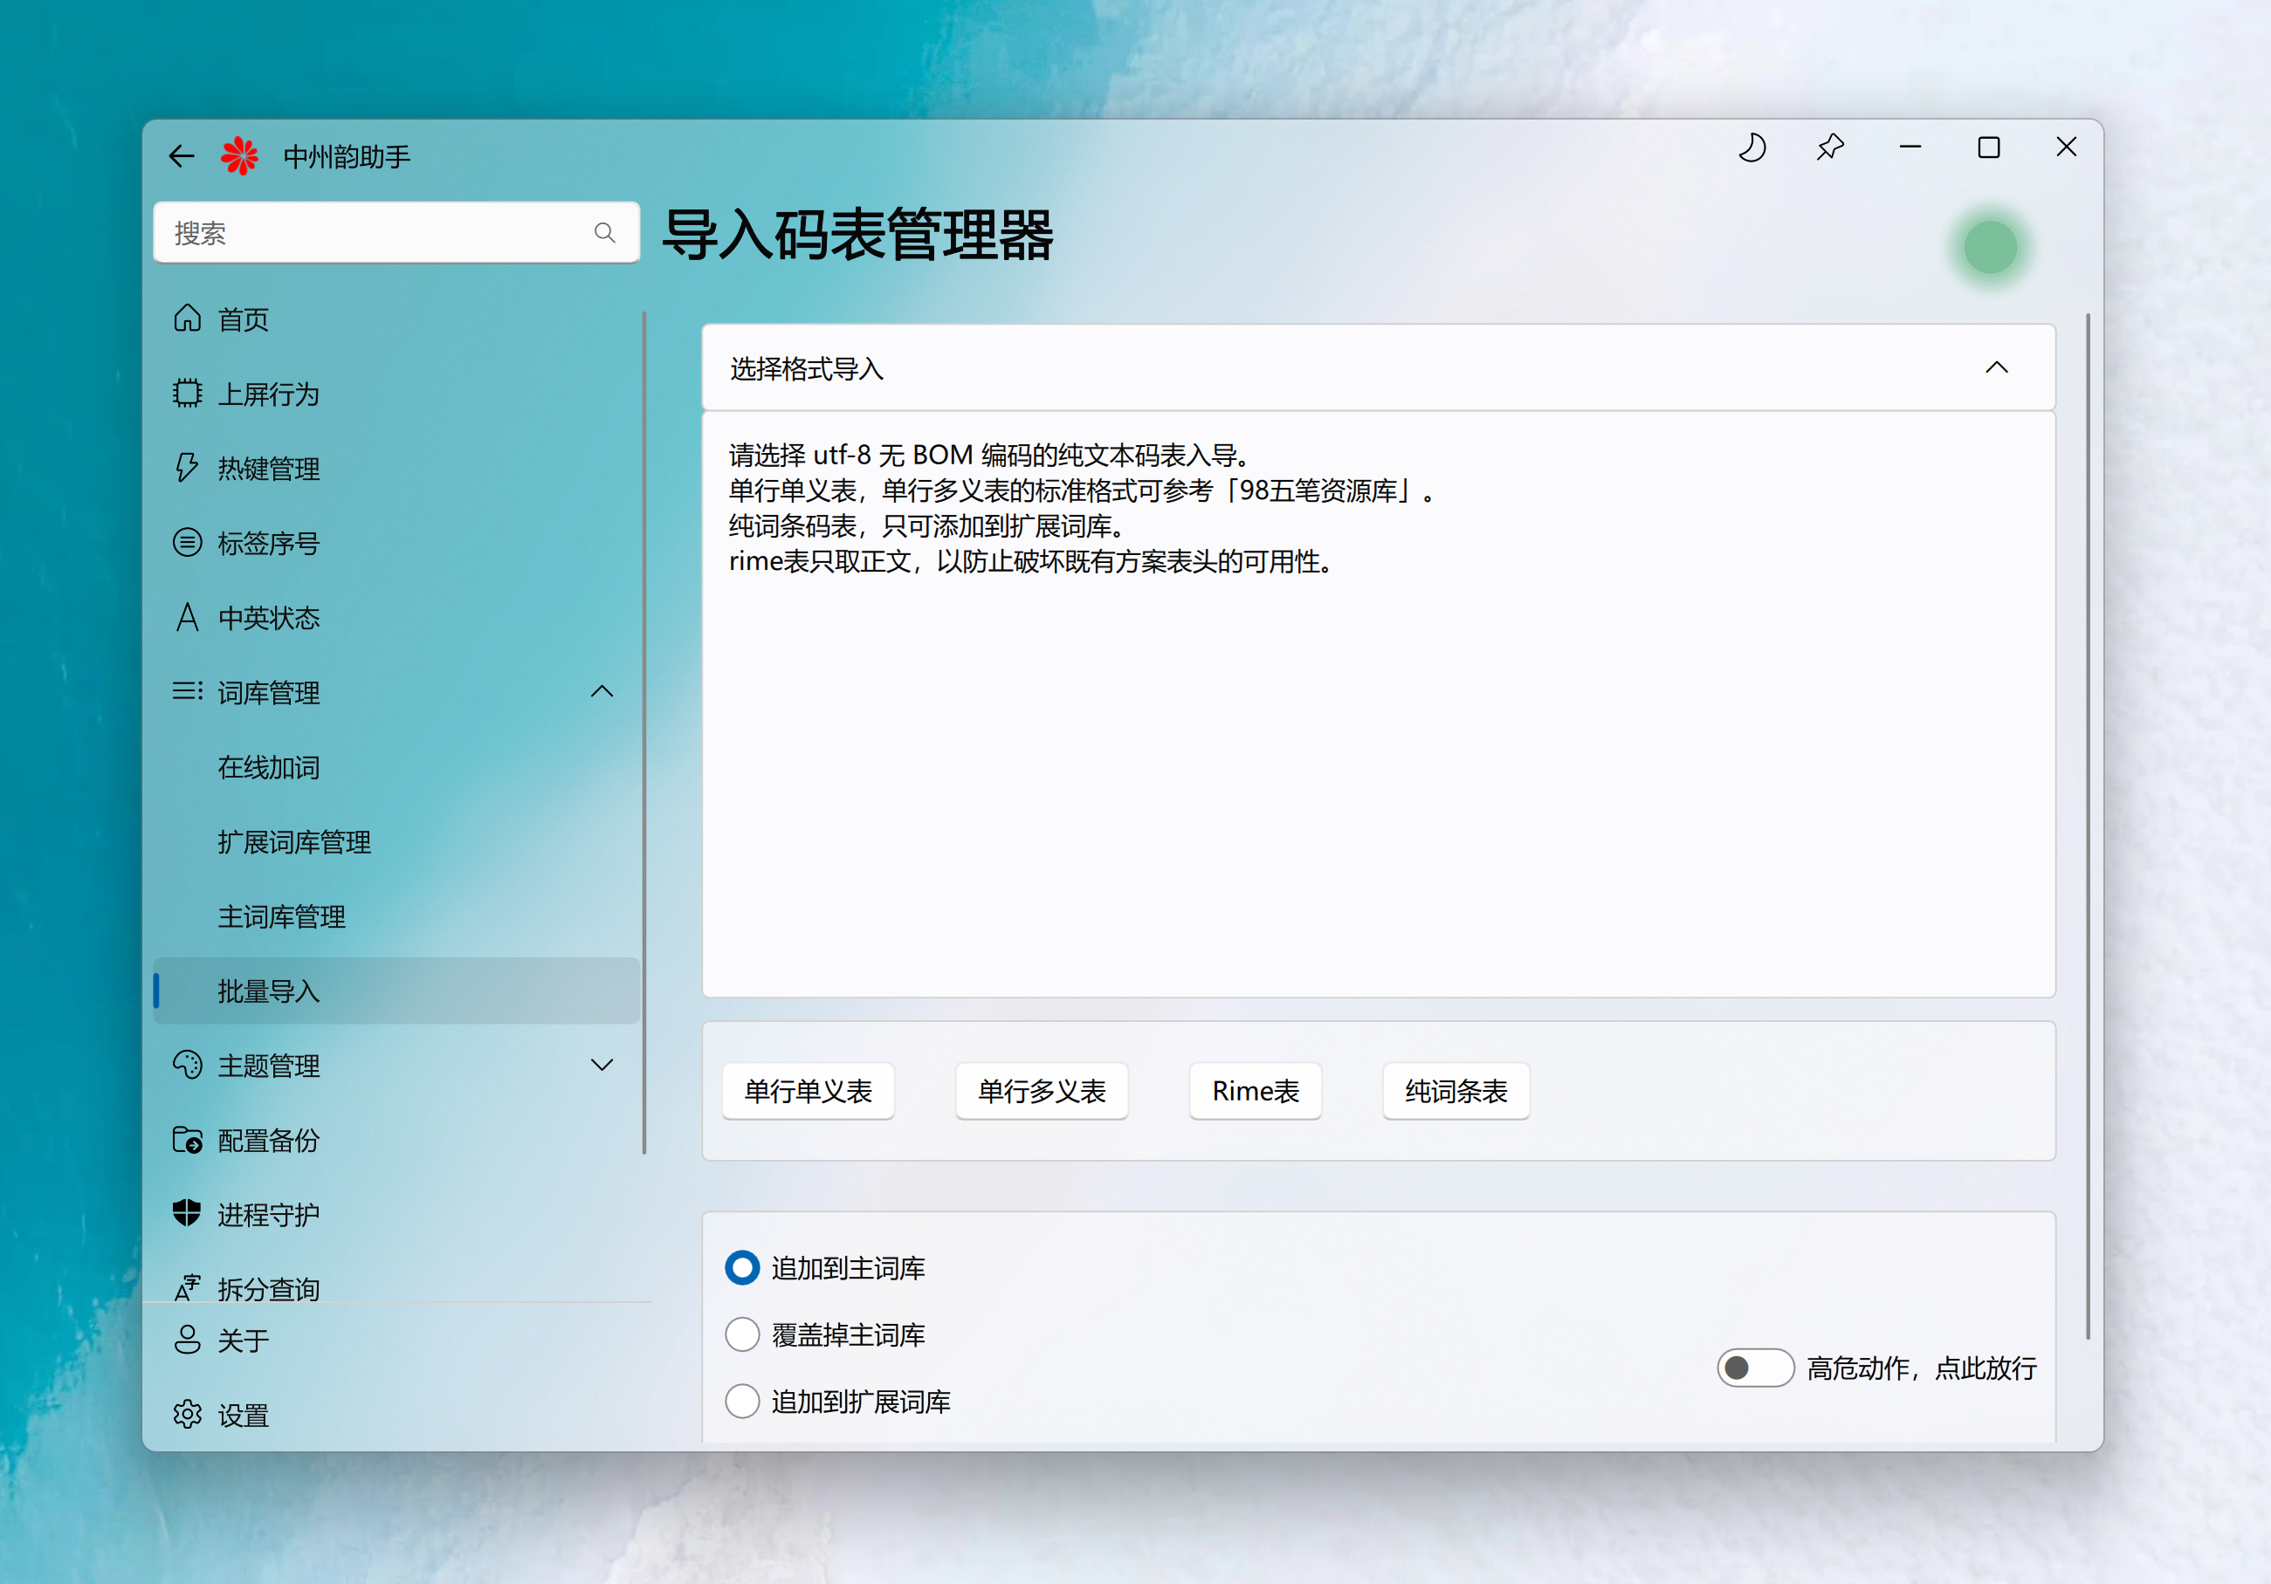Open 进程守护 shield icon item

[x=188, y=1213]
